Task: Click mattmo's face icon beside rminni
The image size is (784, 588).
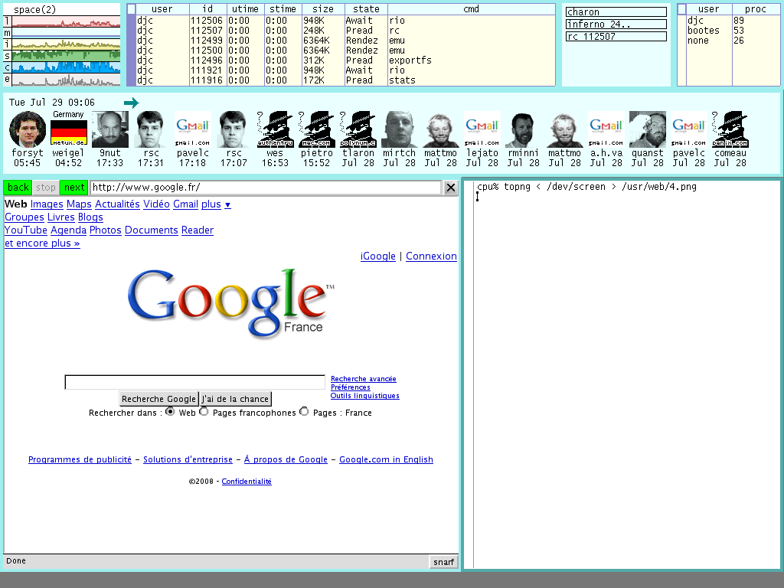Action: [x=564, y=129]
